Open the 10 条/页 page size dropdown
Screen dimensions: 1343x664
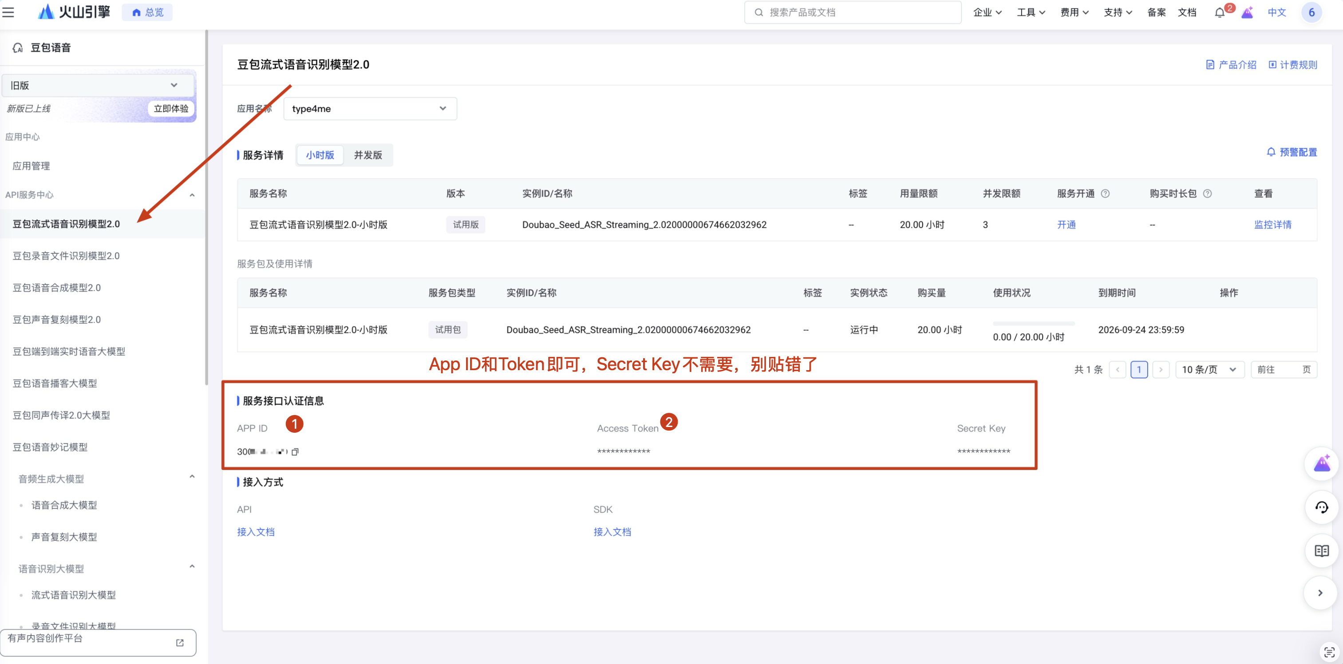(x=1209, y=370)
